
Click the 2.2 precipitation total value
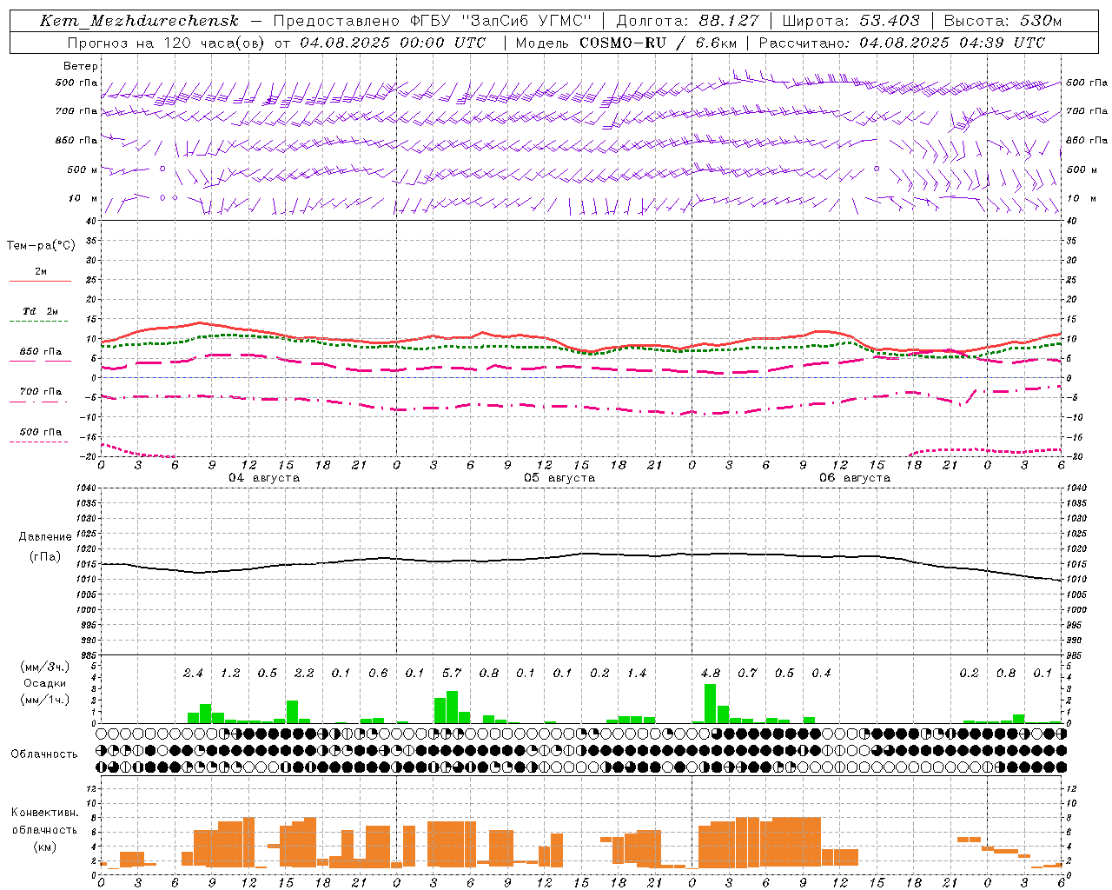(304, 673)
